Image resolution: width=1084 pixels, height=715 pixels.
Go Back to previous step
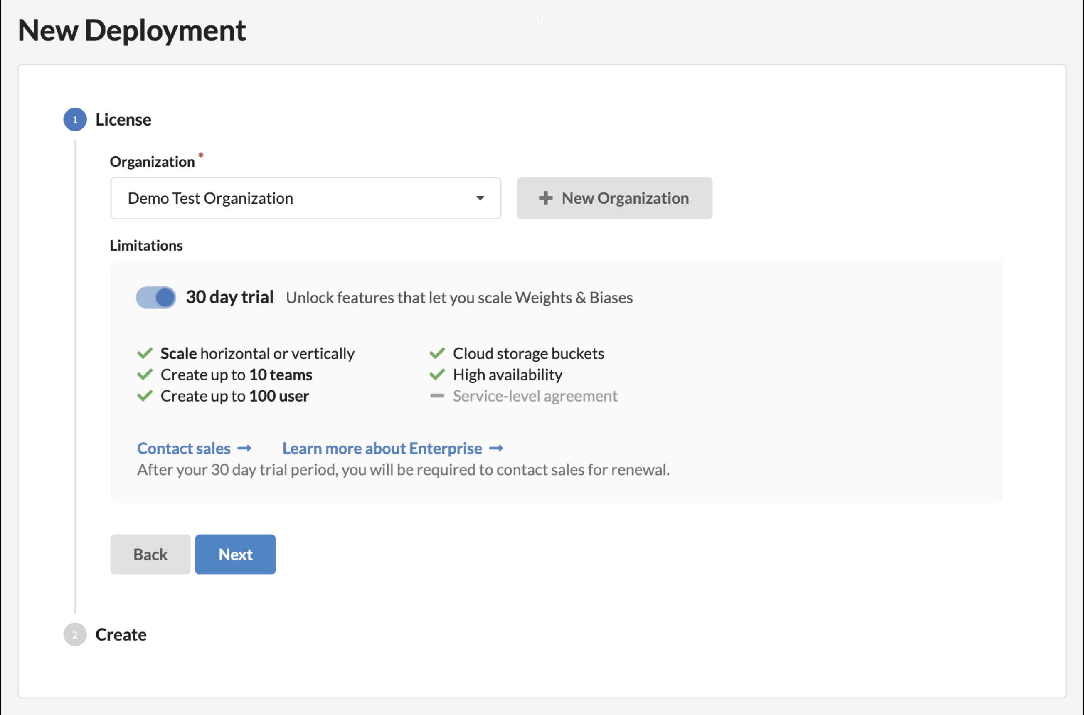click(x=150, y=554)
